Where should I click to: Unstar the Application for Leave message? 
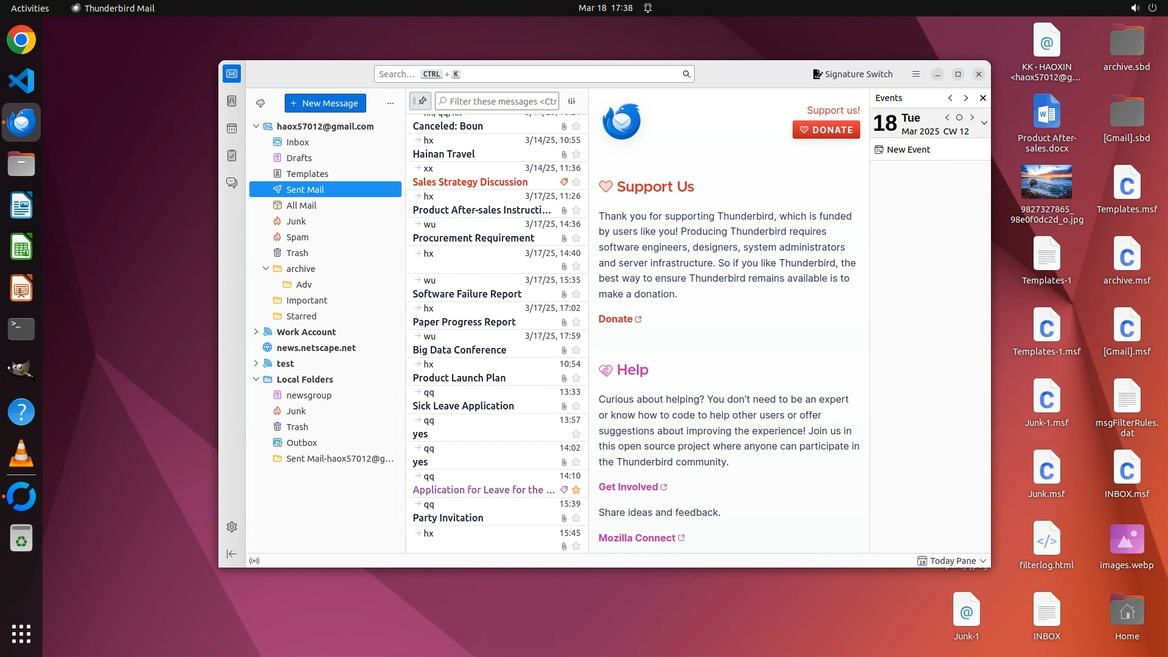(x=576, y=490)
